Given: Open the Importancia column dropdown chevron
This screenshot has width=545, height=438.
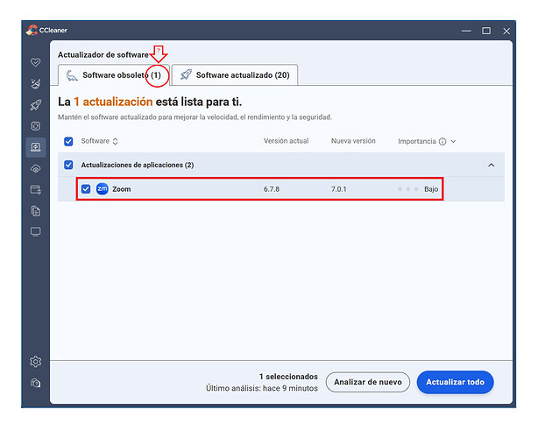Looking at the screenshot, I should [x=453, y=142].
